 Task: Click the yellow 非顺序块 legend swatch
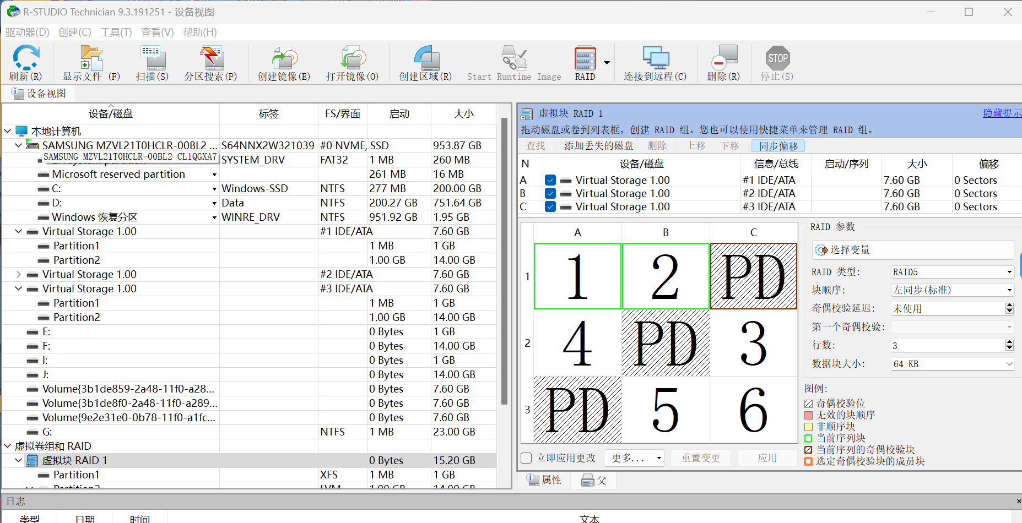808,427
